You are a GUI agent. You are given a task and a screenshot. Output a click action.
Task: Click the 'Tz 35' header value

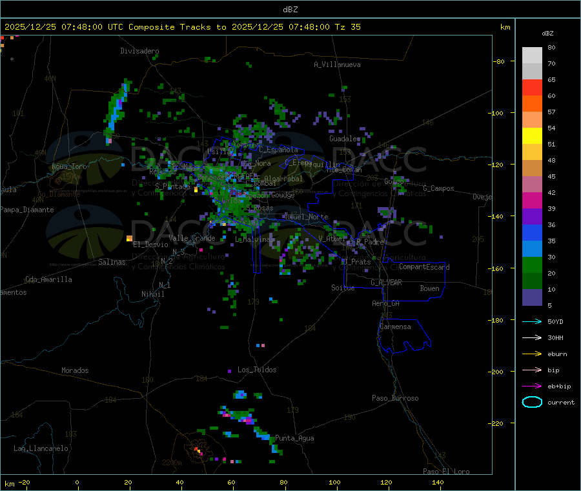coord(347,27)
